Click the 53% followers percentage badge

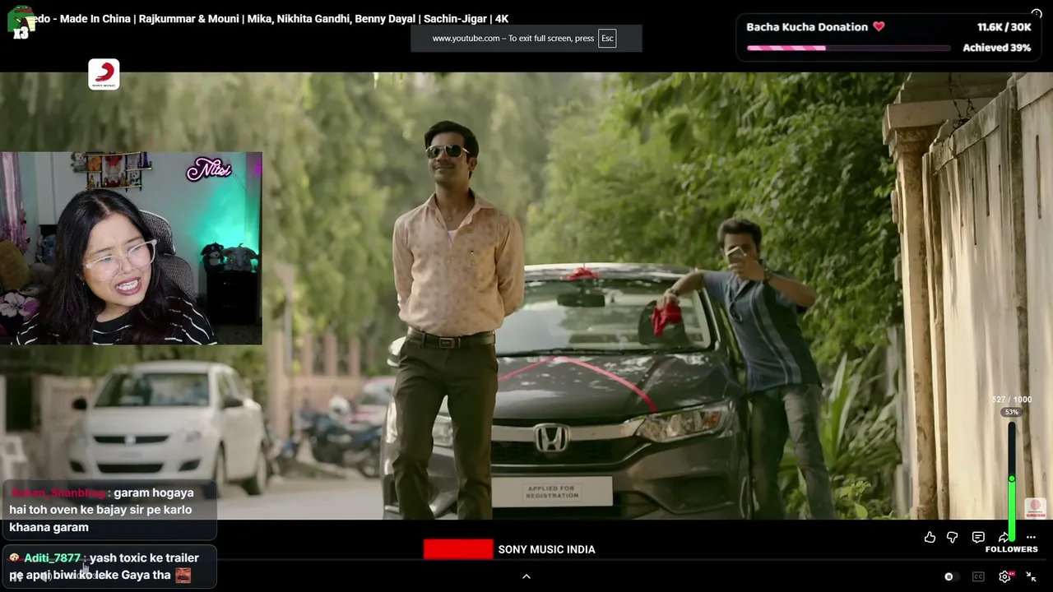click(x=1011, y=412)
